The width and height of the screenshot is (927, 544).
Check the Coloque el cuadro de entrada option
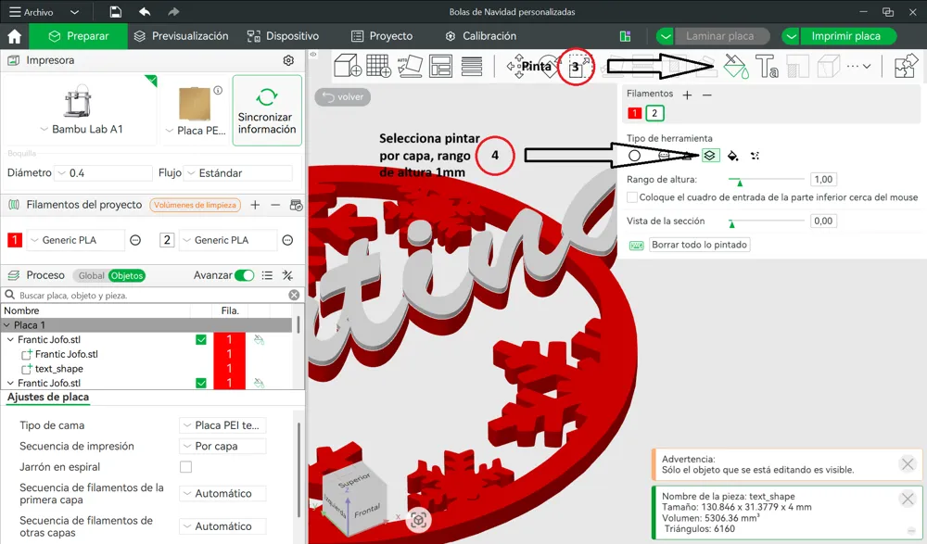coord(632,197)
